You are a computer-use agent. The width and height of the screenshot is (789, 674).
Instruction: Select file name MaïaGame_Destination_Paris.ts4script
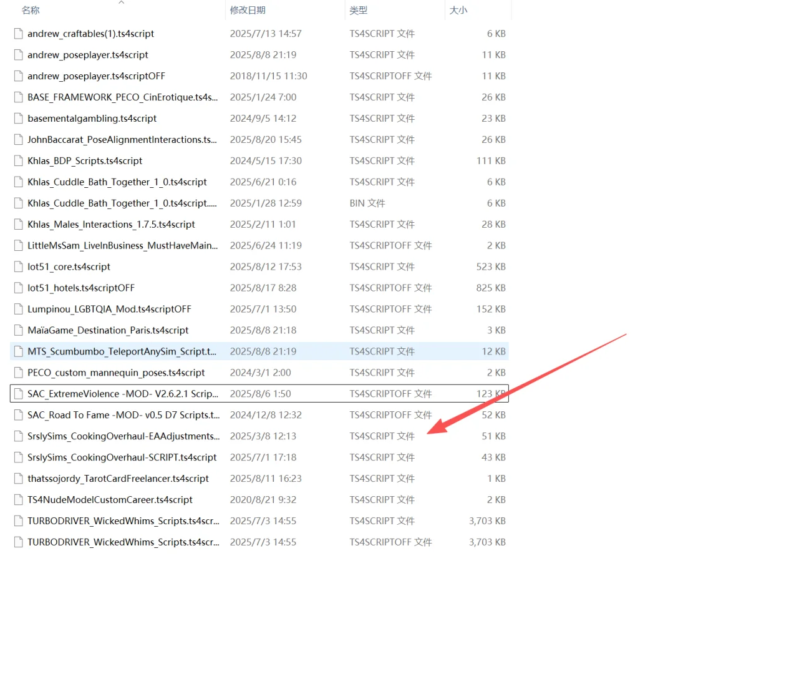pyautogui.click(x=108, y=331)
